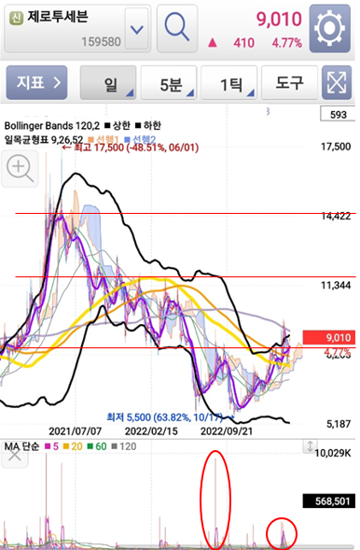Tap the stock code 159580
360x550 pixels.
pos(102,42)
